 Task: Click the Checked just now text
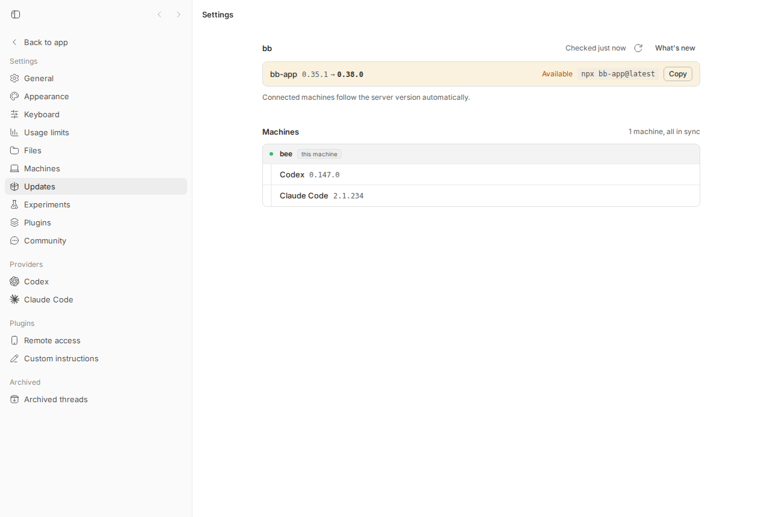(x=596, y=48)
